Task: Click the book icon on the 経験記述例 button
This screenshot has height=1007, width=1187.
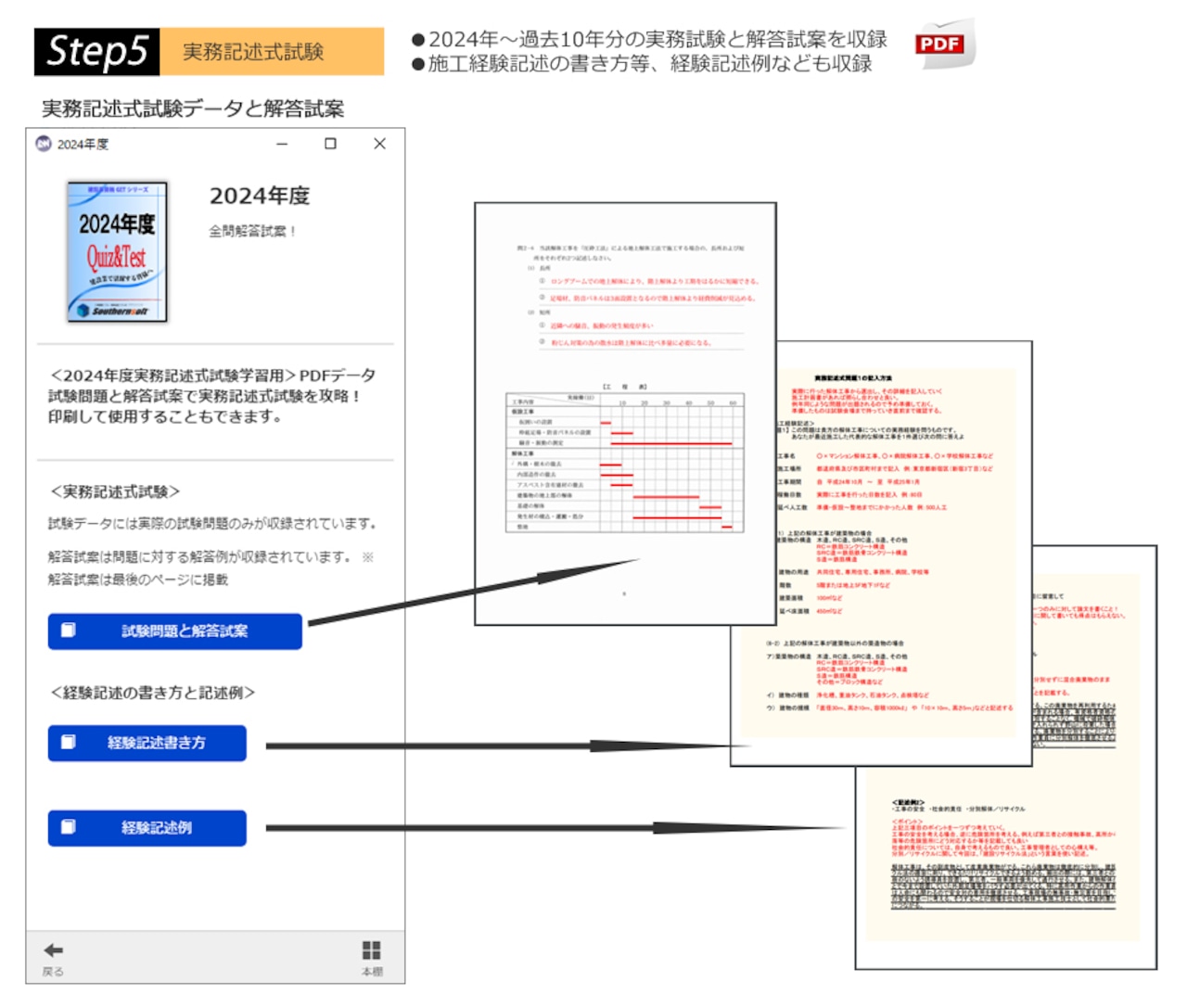Action: click(69, 828)
